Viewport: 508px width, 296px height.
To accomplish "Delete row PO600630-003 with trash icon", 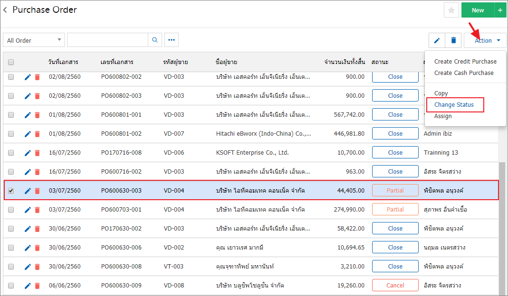I will click(37, 191).
